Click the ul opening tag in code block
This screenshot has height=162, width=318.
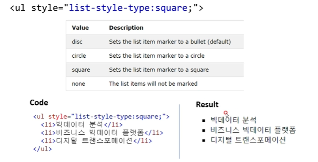point(101,117)
